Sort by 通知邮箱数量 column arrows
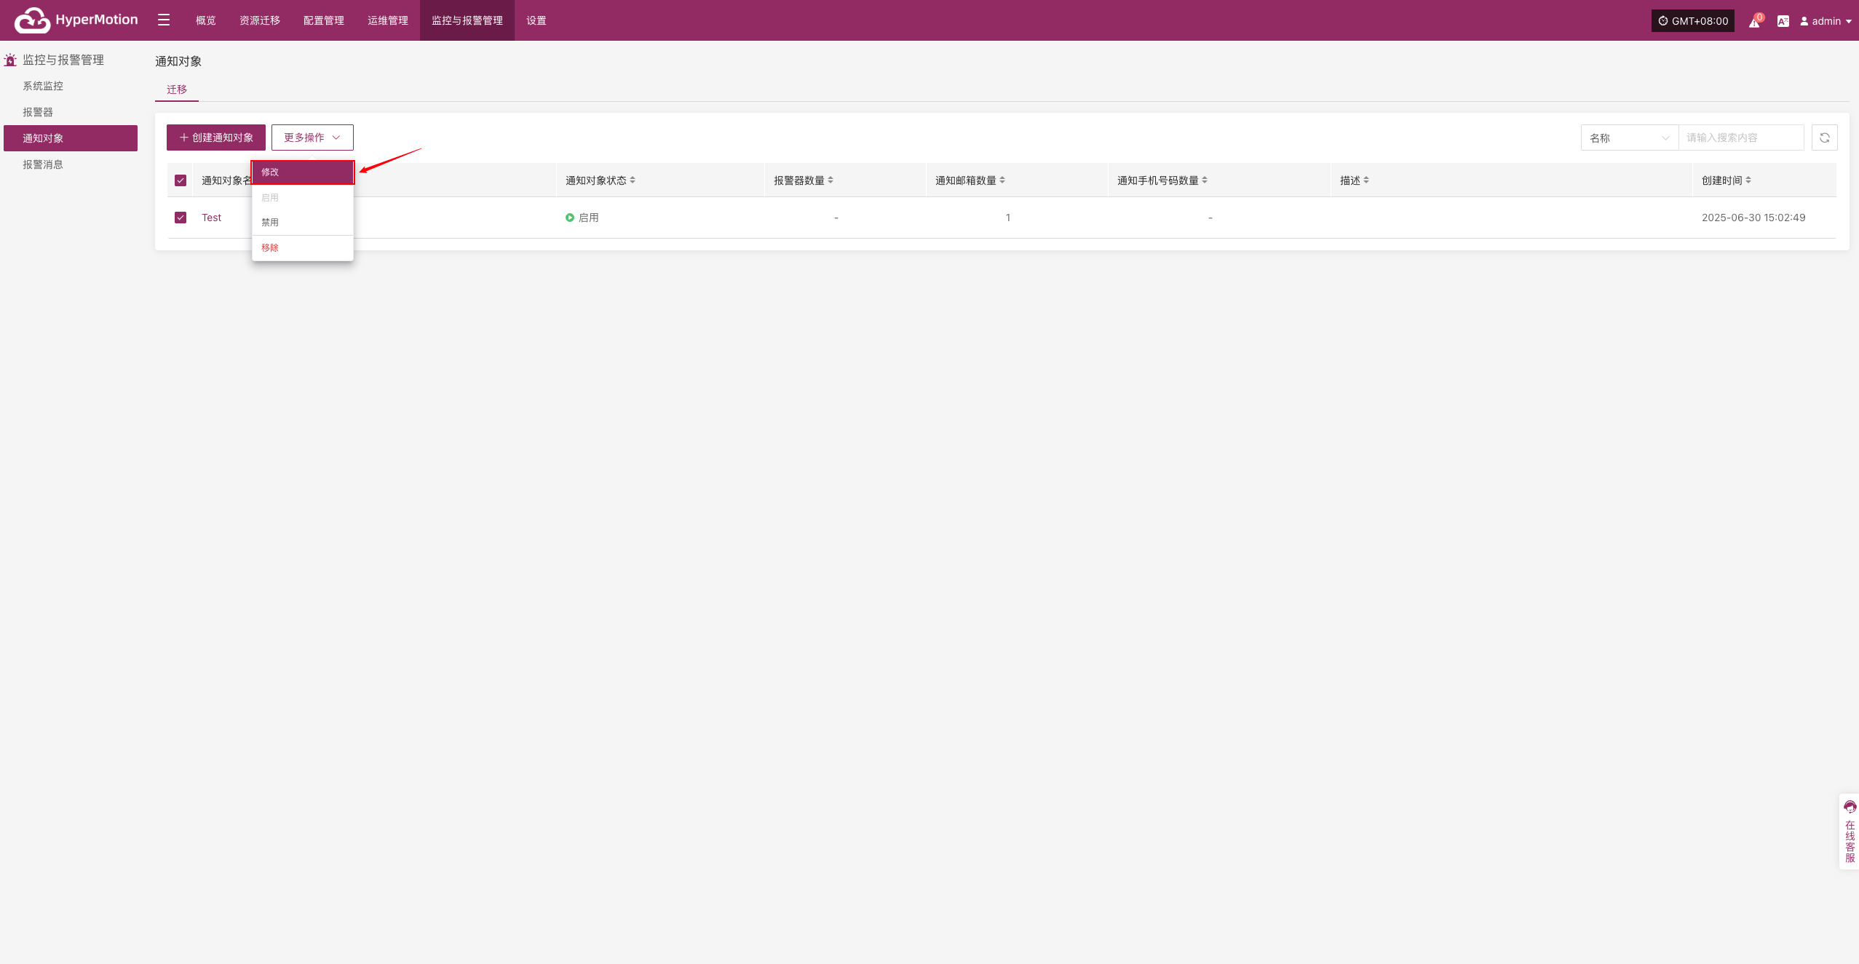The image size is (1859, 964). pos(1002,180)
